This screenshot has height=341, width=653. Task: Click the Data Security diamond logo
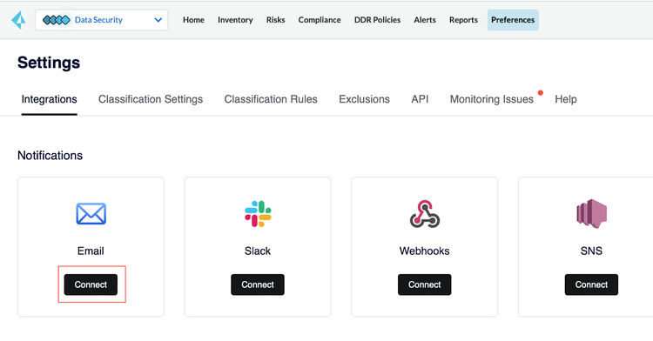57,20
